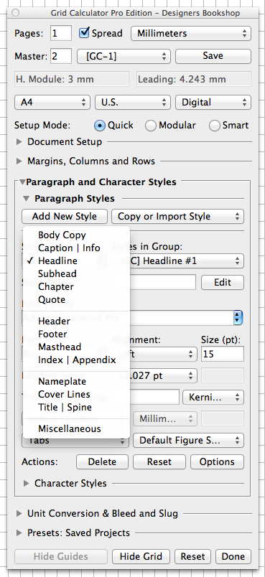265x577 pixels.
Task: Expand Presets: Saved Projects section
Action: tap(19, 533)
